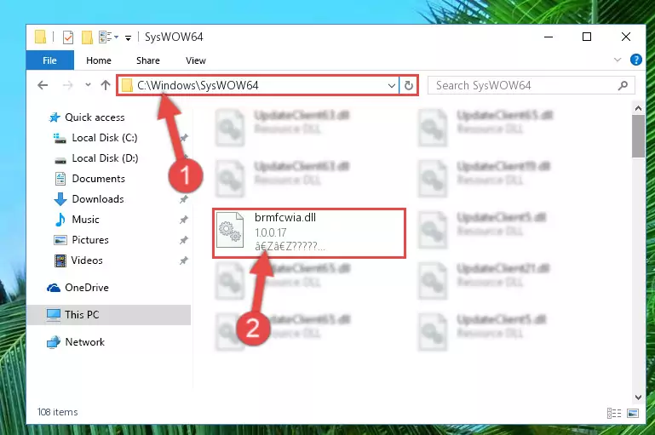Expand the ribbon with the chevron

[x=618, y=60]
